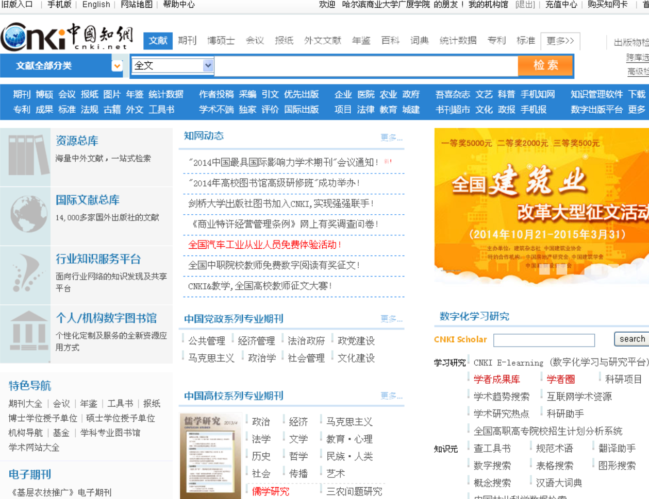Select the 专利 search tab

point(496,41)
